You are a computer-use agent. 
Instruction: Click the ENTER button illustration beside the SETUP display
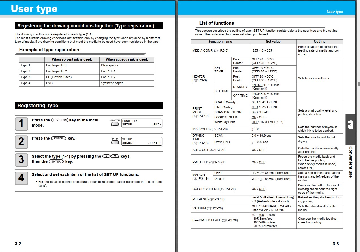[x=115, y=142]
